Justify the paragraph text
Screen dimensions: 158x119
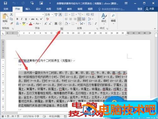(x=79, y=19)
